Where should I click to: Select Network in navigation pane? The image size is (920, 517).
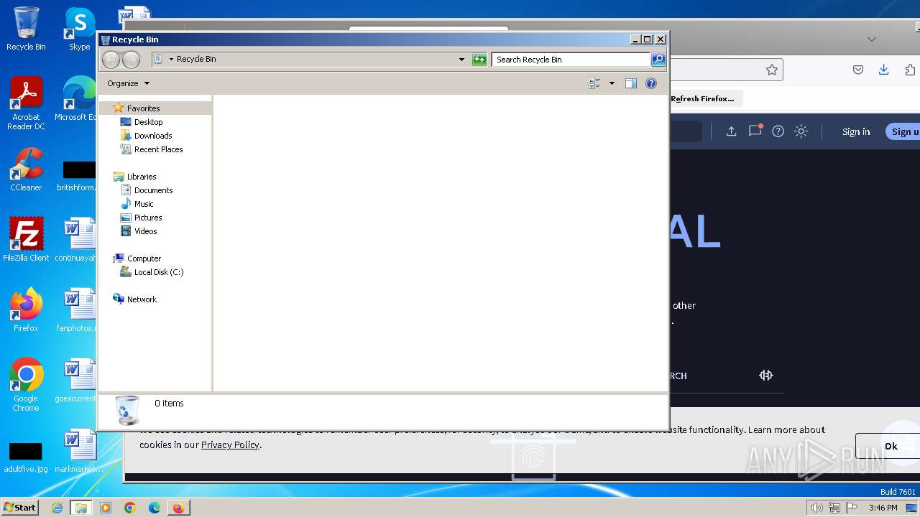point(142,299)
